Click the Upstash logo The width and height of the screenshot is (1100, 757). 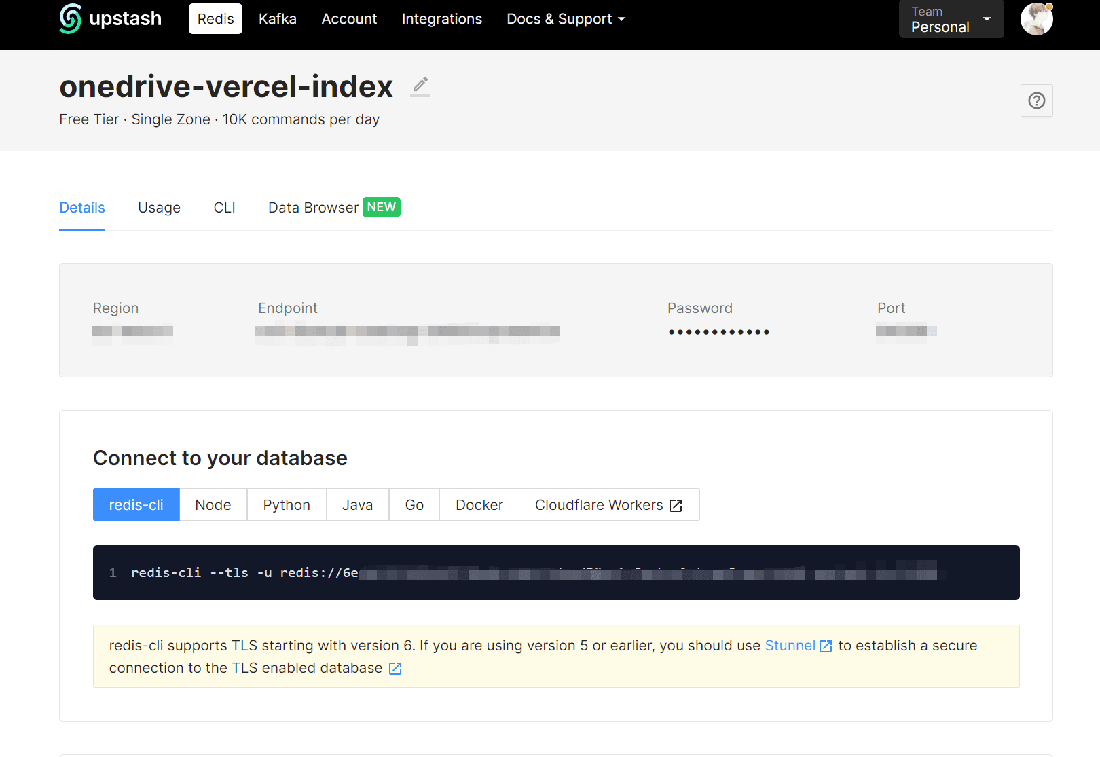coord(111,18)
